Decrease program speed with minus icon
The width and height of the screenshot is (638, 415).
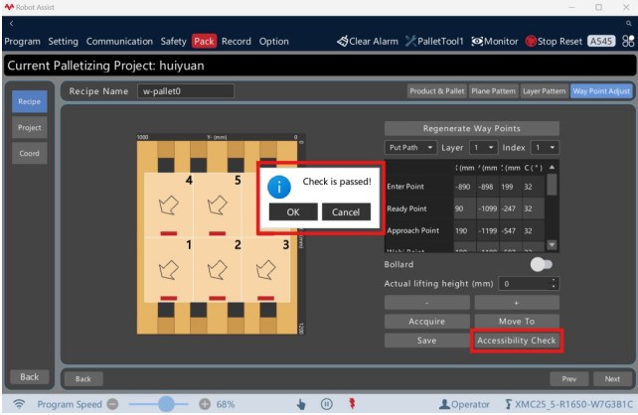click(x=112, y=404)
